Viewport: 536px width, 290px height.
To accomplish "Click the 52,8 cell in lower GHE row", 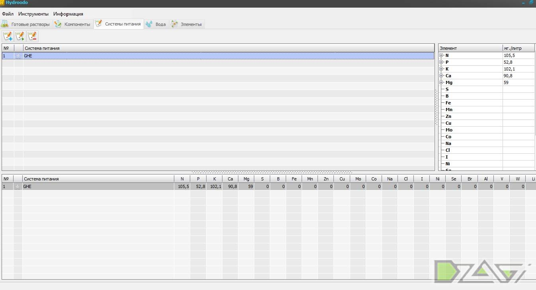I will click(x=198, y=186).
